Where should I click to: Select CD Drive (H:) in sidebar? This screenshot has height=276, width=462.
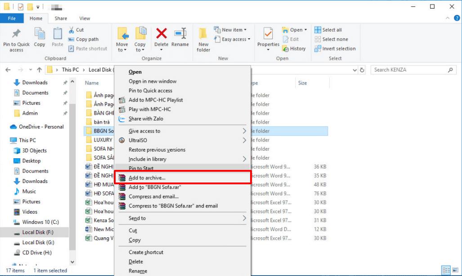click(33, 253)
